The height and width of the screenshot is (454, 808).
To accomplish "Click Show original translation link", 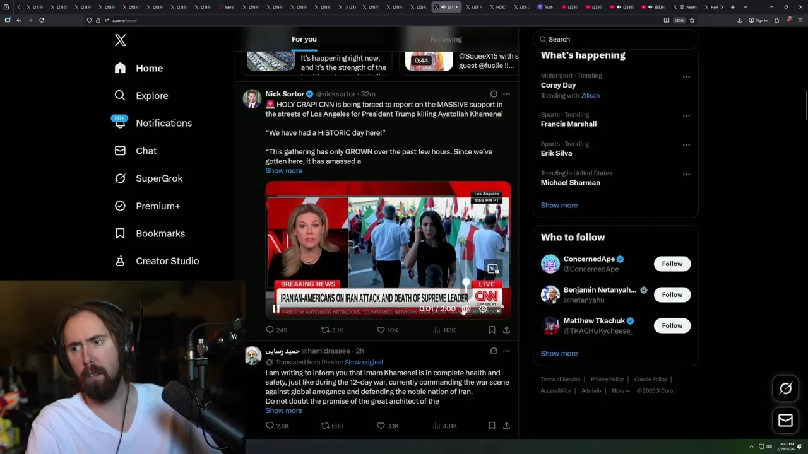I will coord(364,363).
